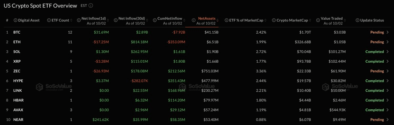The width and height of the screenshot is (394, 125).
Task: Click the ETF Count column header label
Action: (x=60, y=20)
